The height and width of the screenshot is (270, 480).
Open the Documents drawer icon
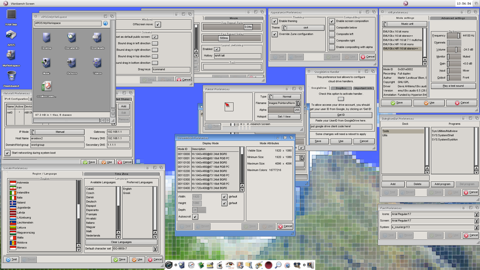click(72, 38)
